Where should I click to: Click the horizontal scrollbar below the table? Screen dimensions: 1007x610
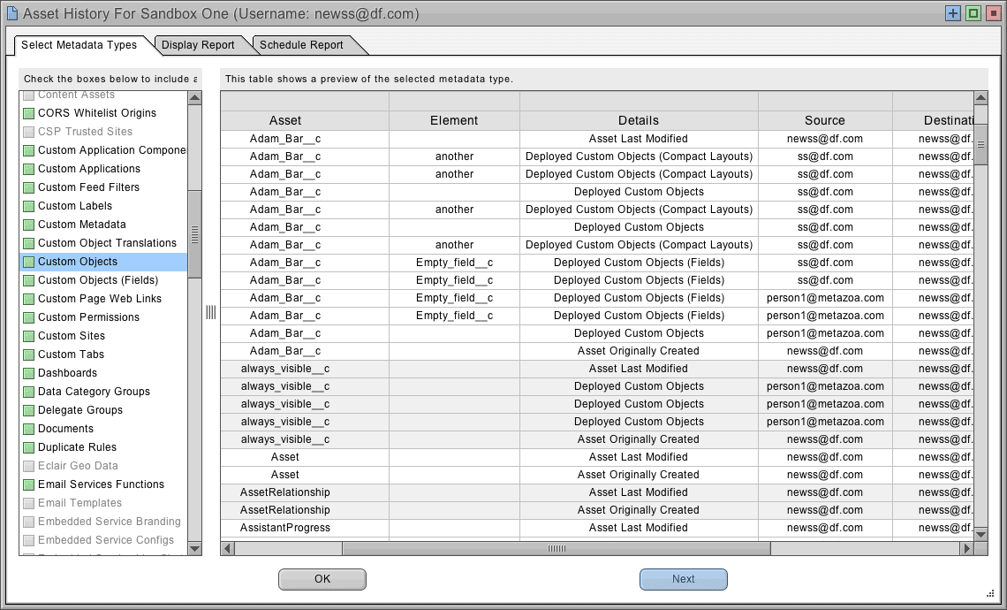click(556, 548)
